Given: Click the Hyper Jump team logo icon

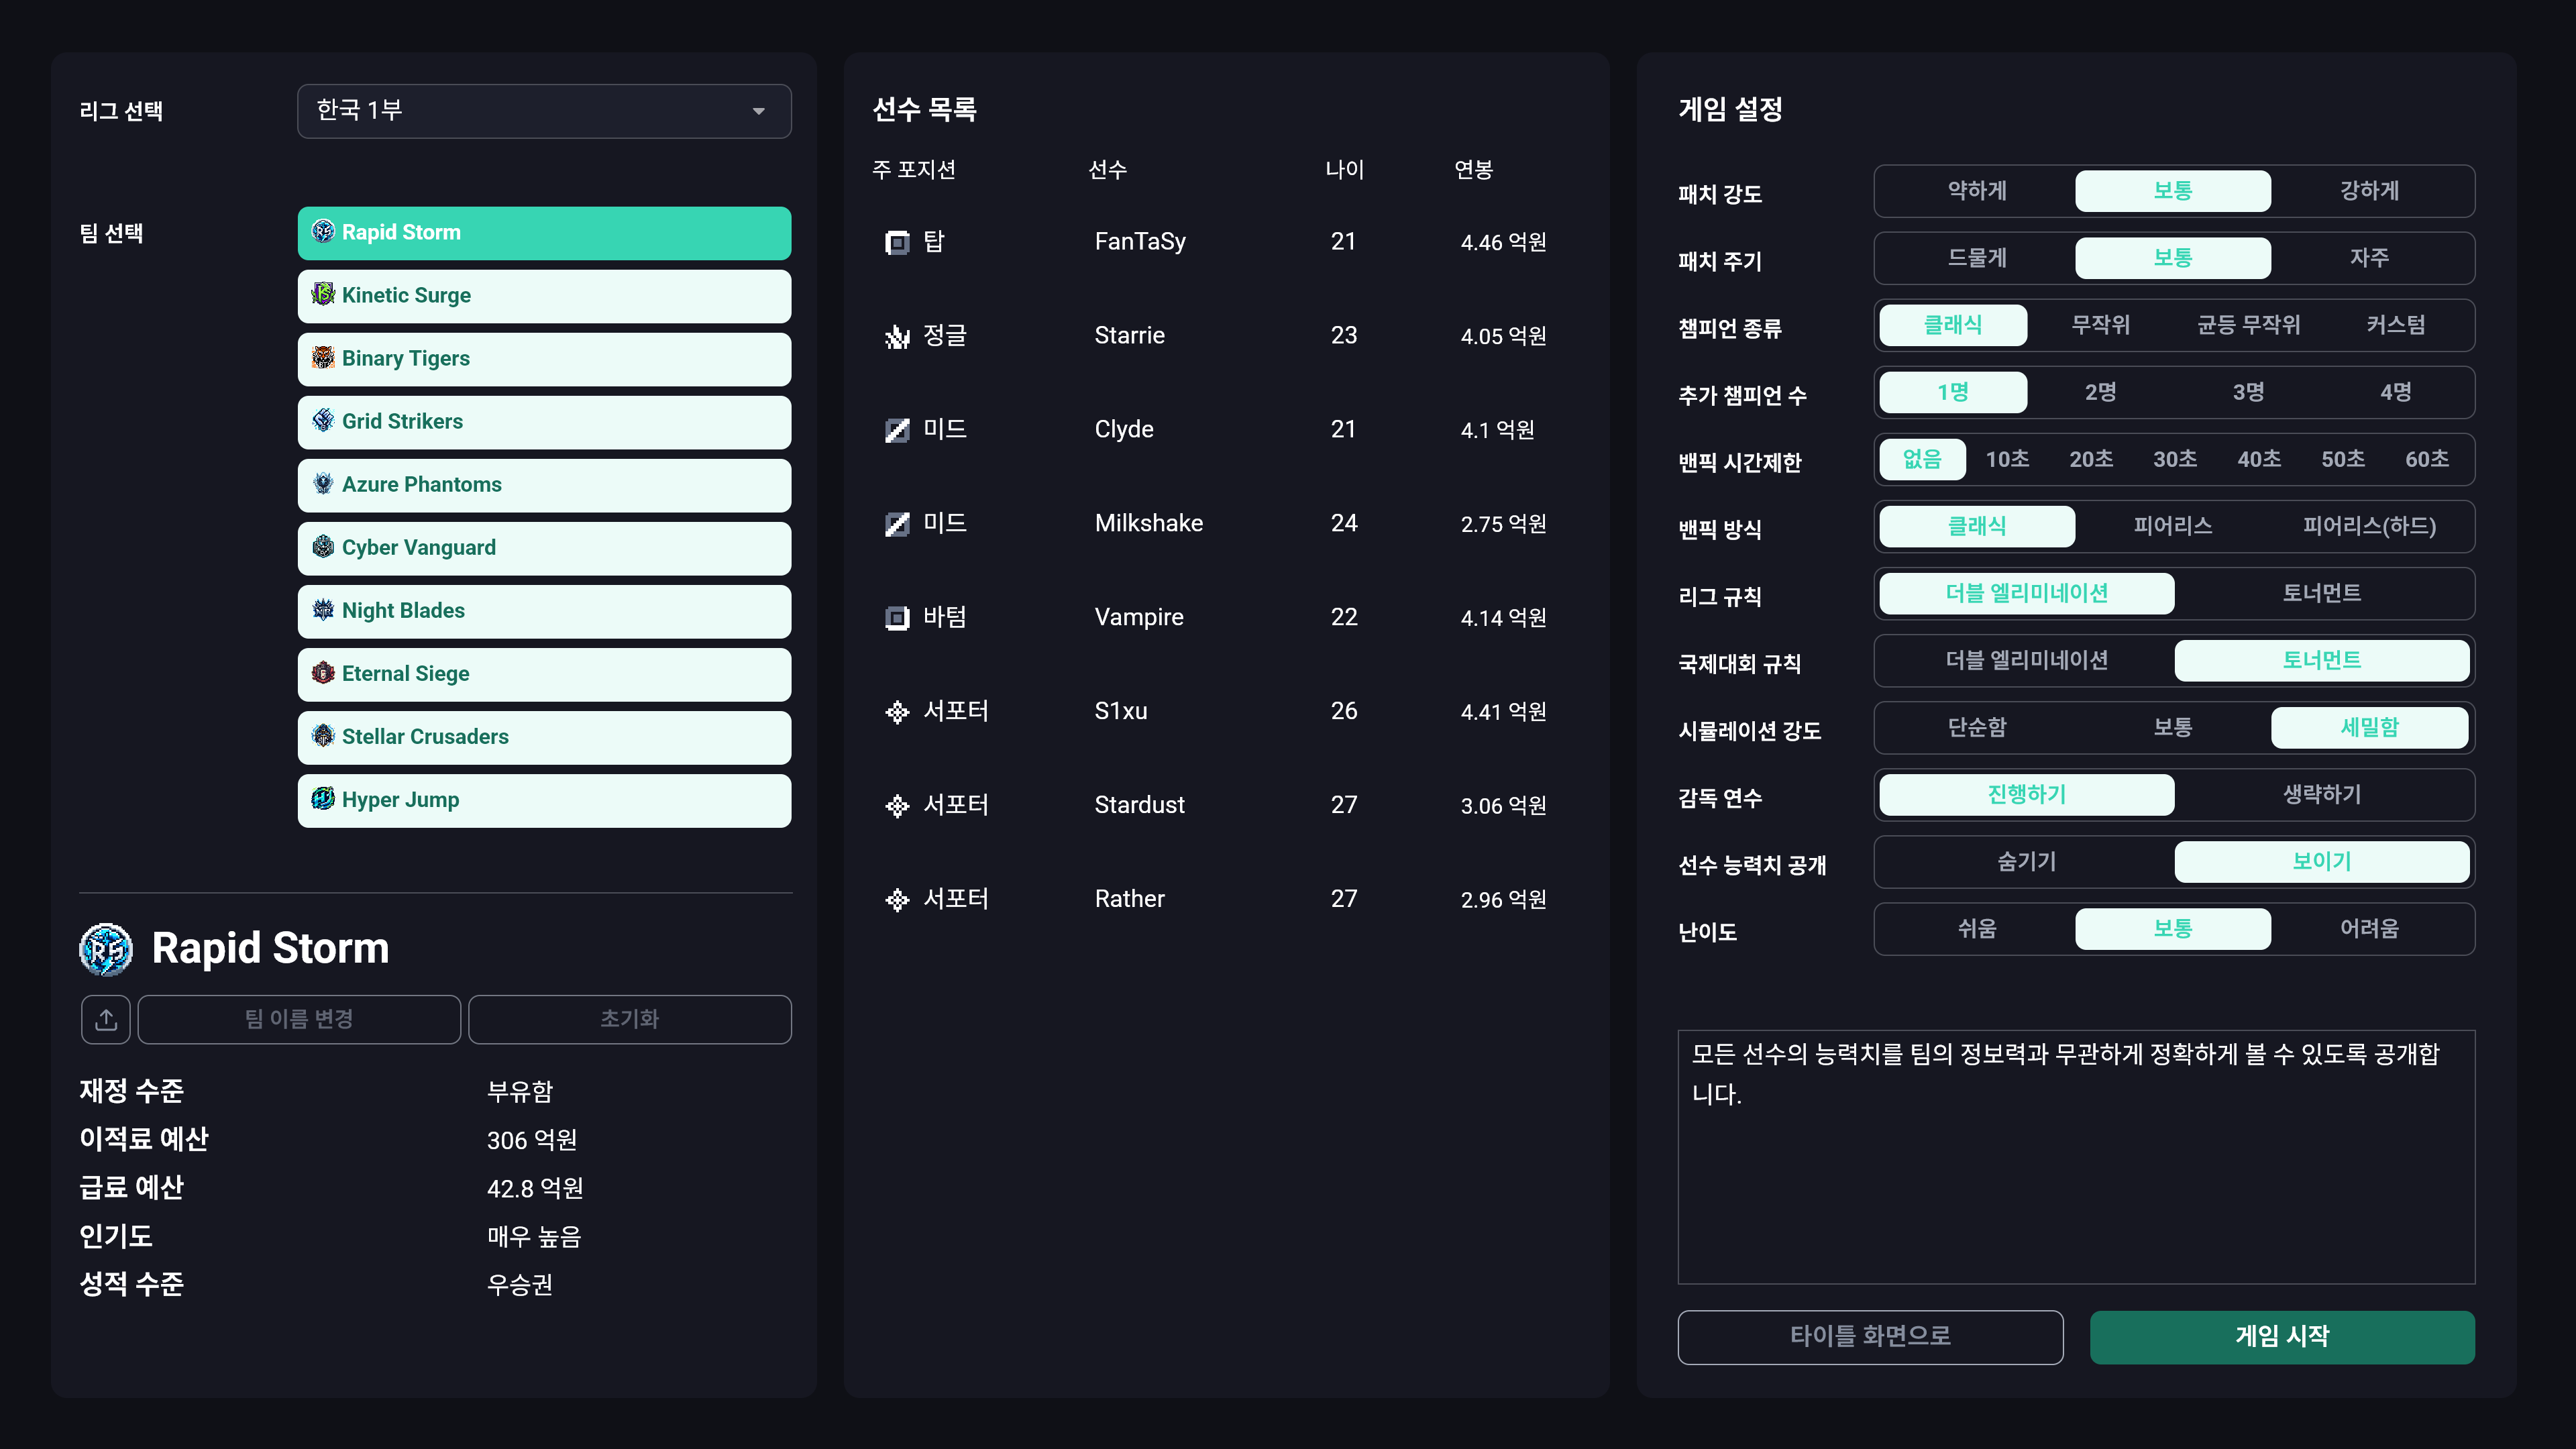Looking at the screenshot, I should [x=322, y=798].
